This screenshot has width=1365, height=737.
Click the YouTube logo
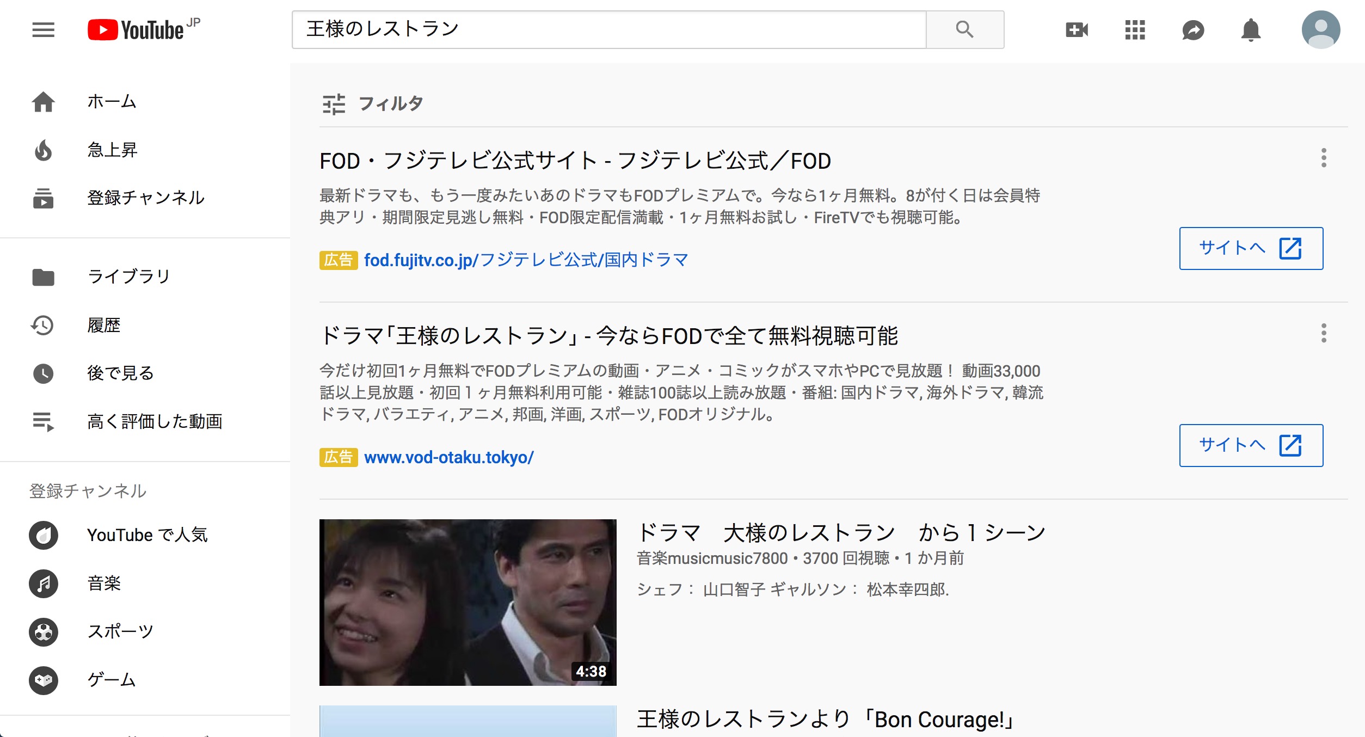coord(136,29)
